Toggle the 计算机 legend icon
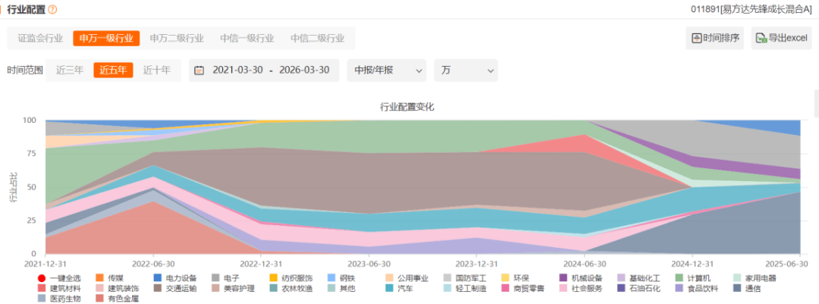 click(x=679, y=278)
